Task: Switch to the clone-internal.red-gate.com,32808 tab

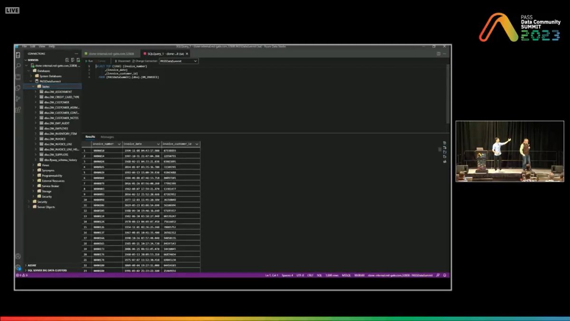Action: point(111,54)
